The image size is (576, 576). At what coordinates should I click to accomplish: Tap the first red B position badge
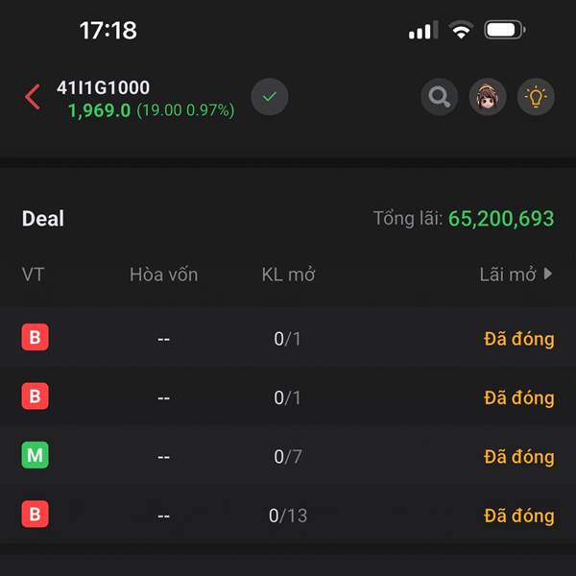(x=36, y=338)
